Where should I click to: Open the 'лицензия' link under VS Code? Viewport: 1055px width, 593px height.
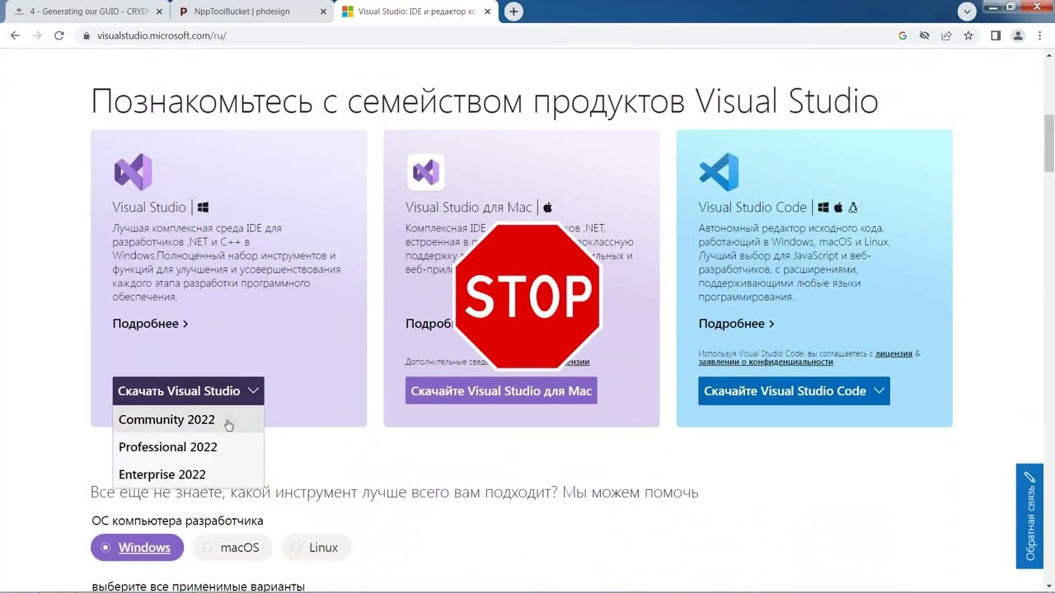pos(893,353)
